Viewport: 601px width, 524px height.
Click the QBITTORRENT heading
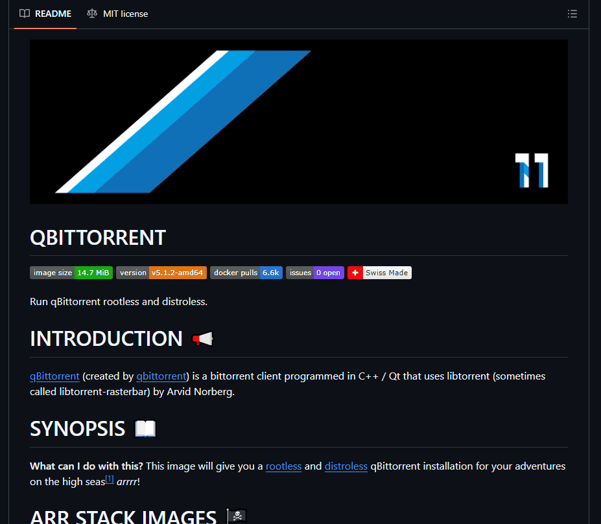[x=98, y=238]
